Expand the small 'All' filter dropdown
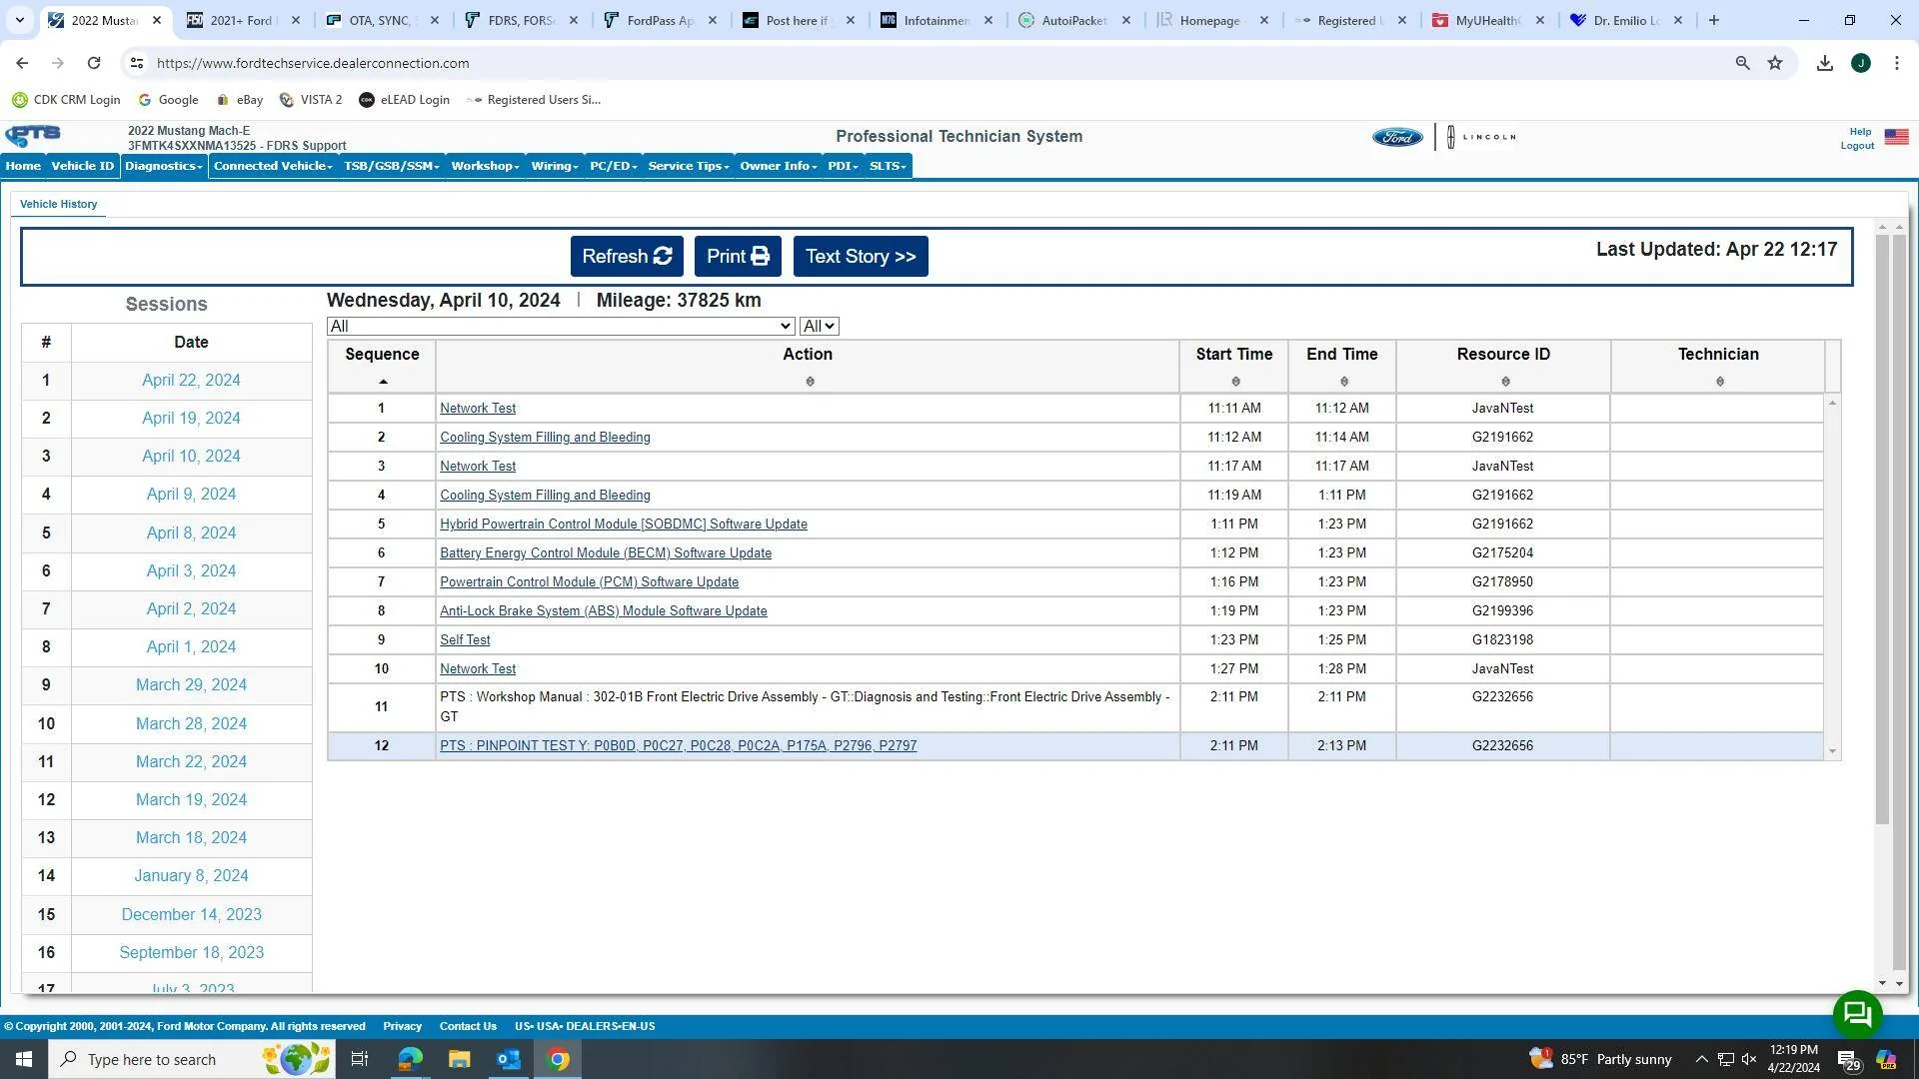Screen dimensions: 1919x1079 point(819,327)
